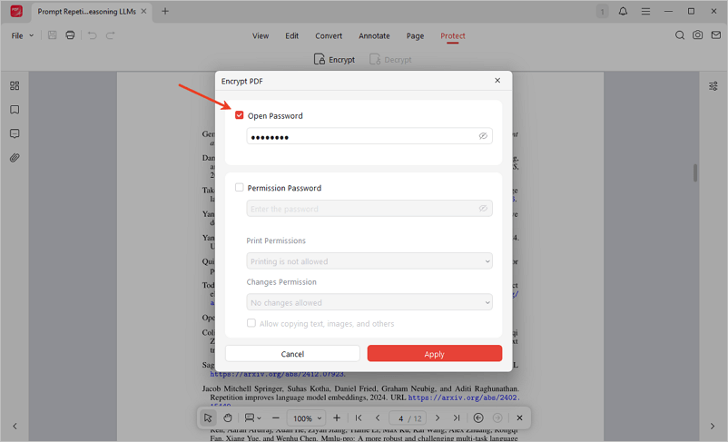The image size is (728, 442).
Task: Click the permission password input field
Action: pyautogui.click(x=369, y=209)
